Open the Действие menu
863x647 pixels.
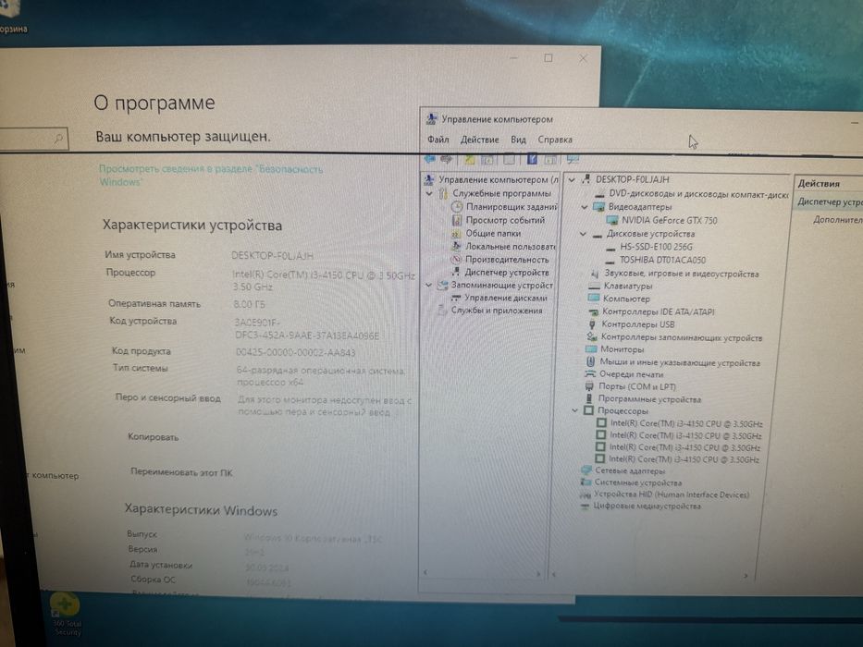(x=479, y=140)
